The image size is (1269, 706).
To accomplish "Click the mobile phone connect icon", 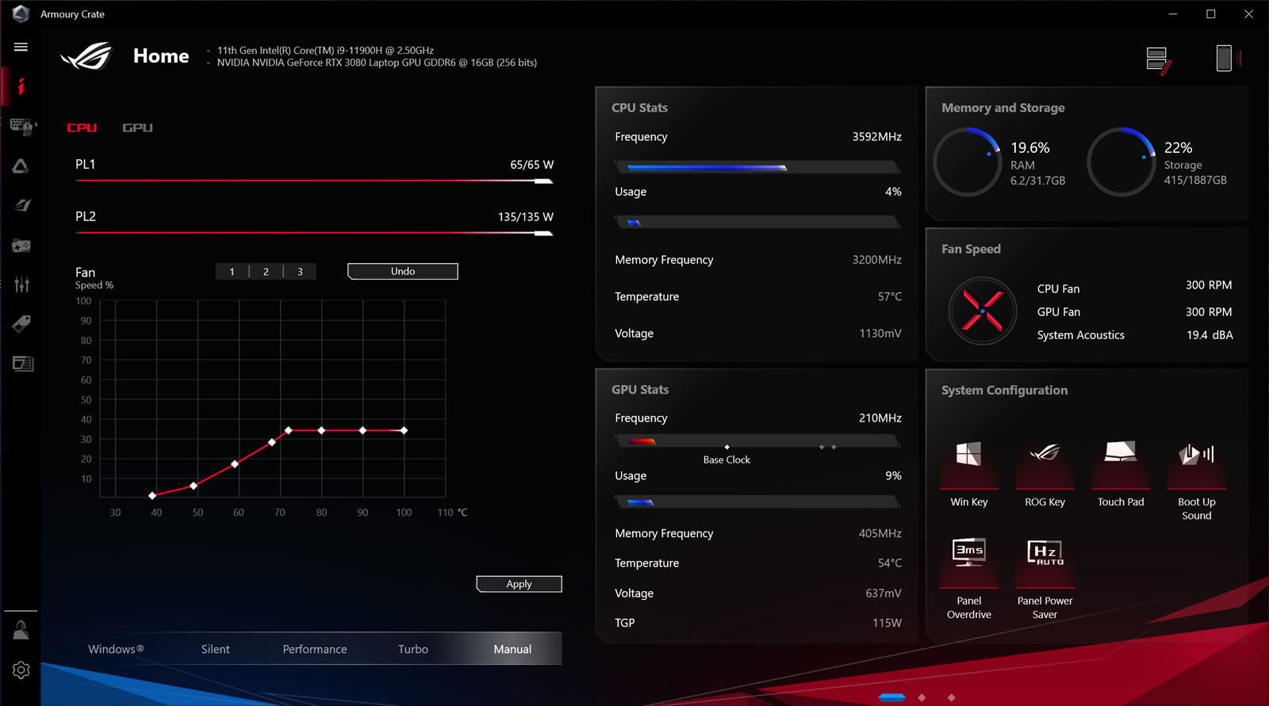I will pos(1226,58).
